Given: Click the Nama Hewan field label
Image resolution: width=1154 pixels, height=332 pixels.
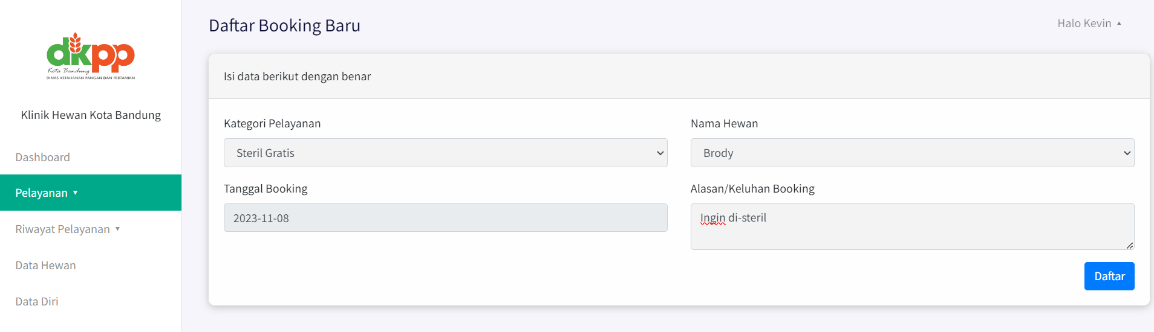Looking at the screenshot, I should [724, 123].
